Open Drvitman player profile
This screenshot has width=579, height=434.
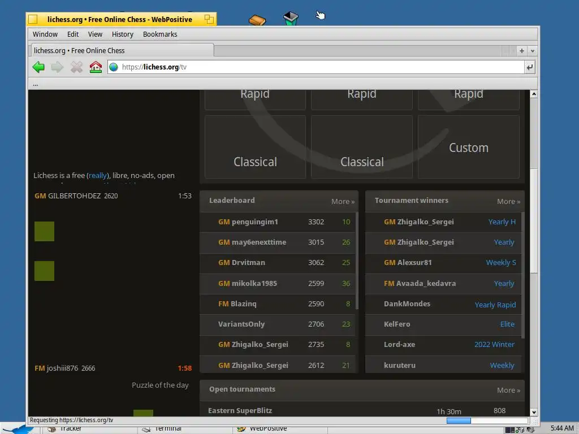coord(248,262)
